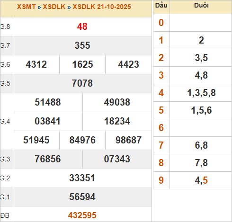232x222 pixels.
Task: Click tail values 1,5,6
Action: coord(201,110)
